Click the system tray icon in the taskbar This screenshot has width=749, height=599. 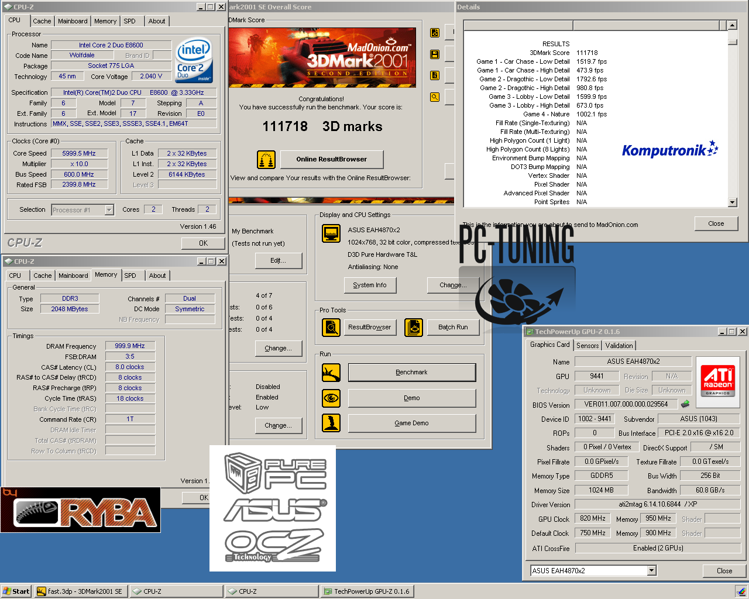(741, 591)
